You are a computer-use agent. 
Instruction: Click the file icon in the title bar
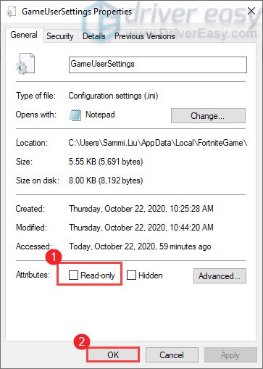point(12,12)
